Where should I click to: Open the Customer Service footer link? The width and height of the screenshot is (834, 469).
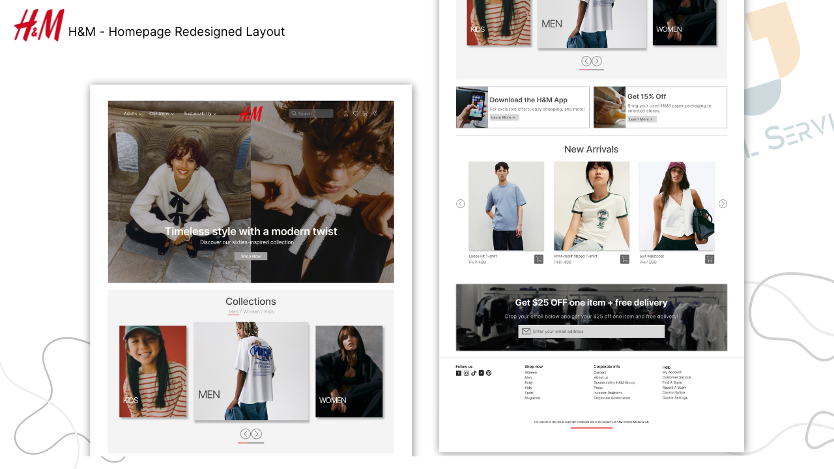pos(677,378)
